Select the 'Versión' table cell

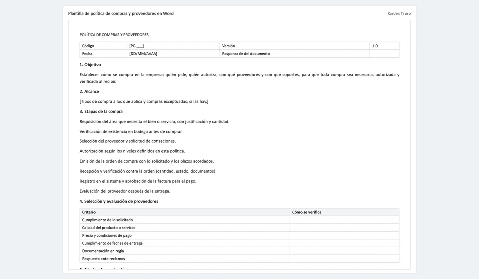[x=294, y=46]
